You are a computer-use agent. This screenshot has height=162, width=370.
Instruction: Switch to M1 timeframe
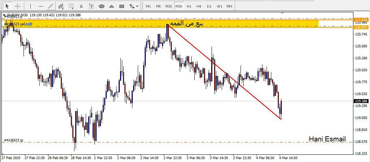coord(148,6)
